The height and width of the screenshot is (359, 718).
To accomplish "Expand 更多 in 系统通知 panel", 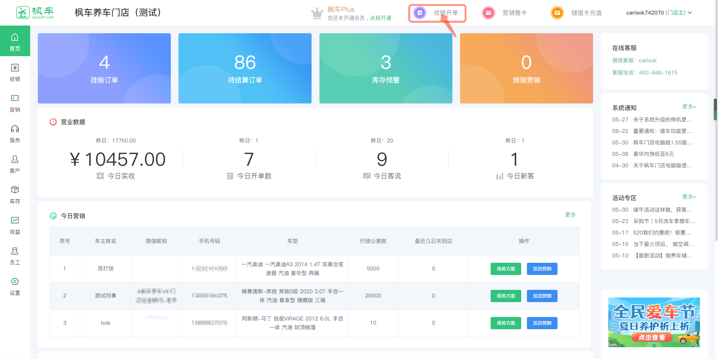I will point(689,107).
